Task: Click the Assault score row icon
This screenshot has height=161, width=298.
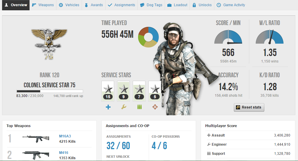Action: (x=209, y=135)
